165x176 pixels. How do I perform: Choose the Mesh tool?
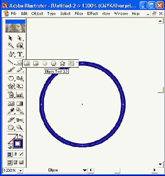click(x=11, y=103)
